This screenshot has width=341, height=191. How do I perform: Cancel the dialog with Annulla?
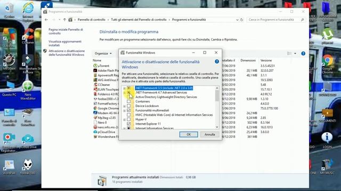tap(209, 134)
